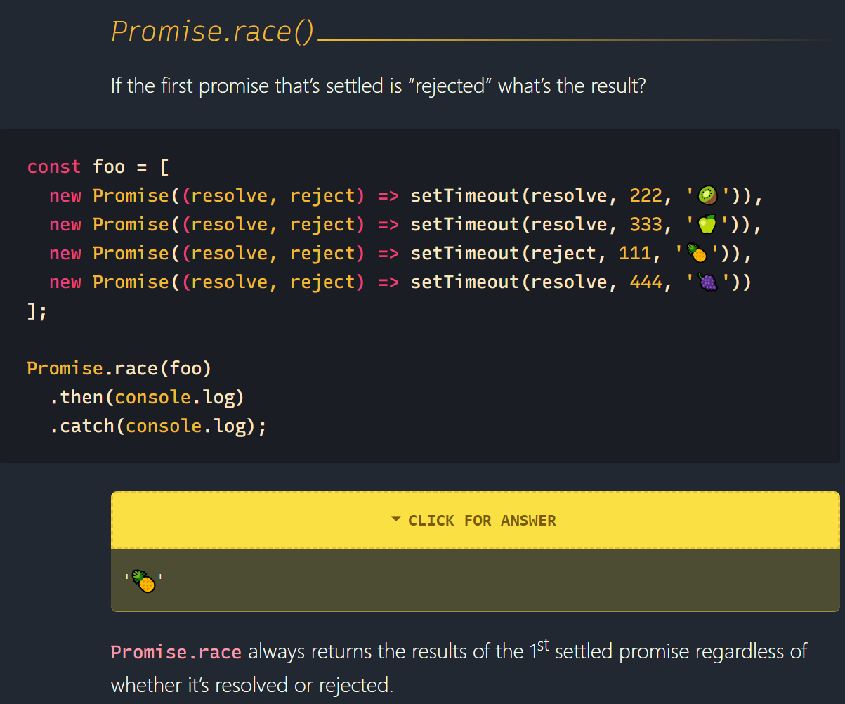Click the 111 timeout value

[635, 253]
